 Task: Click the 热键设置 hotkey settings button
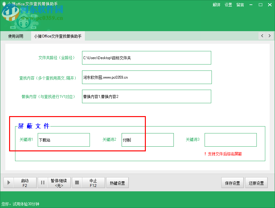117,183
